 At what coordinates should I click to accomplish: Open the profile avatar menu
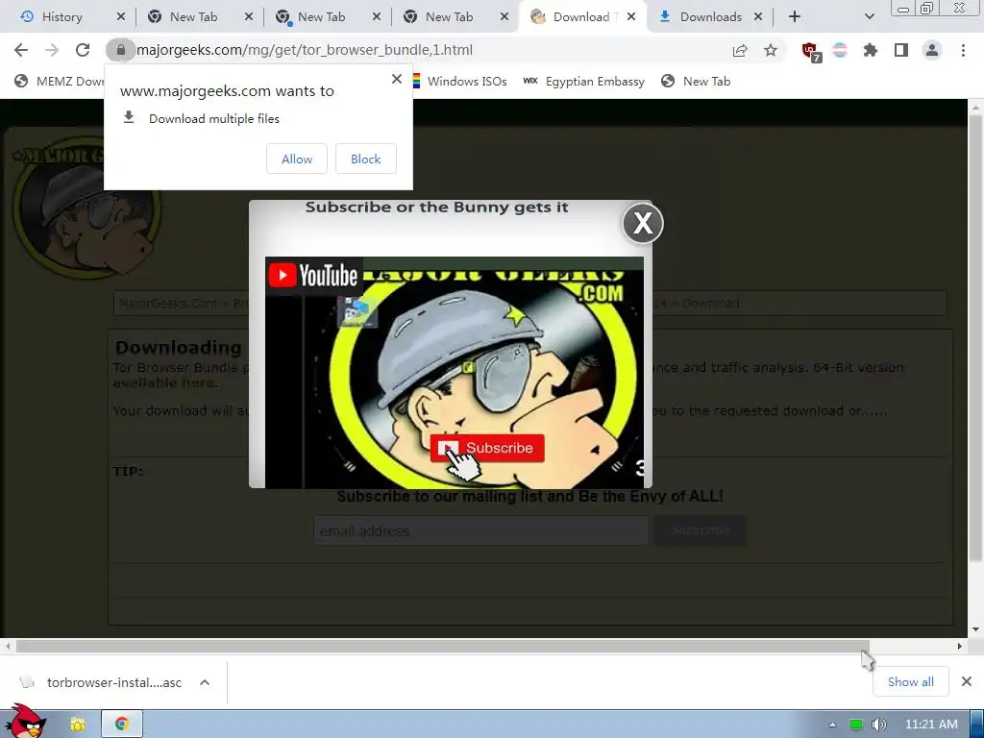coord(932,50)
